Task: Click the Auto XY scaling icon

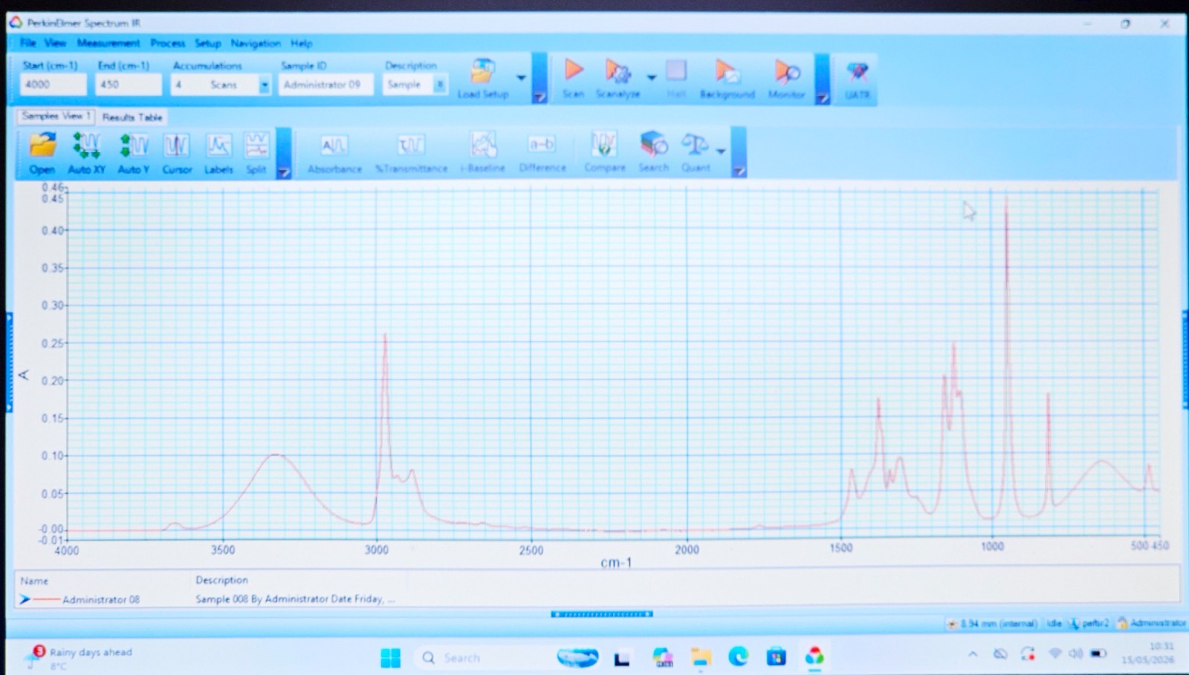Action: point(86,153)
